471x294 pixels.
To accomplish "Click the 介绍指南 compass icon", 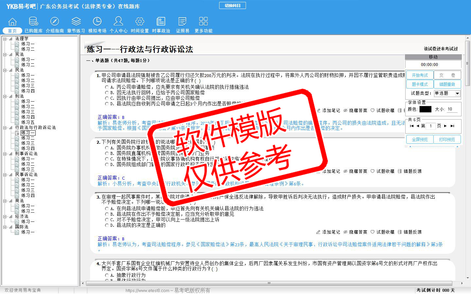I will click(x=55, y=22).
